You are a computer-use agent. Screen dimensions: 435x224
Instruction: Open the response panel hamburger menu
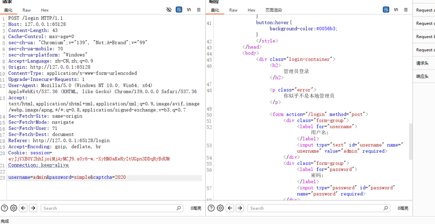[x=406, y=10]
